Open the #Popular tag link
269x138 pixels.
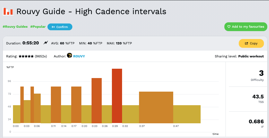38,27
